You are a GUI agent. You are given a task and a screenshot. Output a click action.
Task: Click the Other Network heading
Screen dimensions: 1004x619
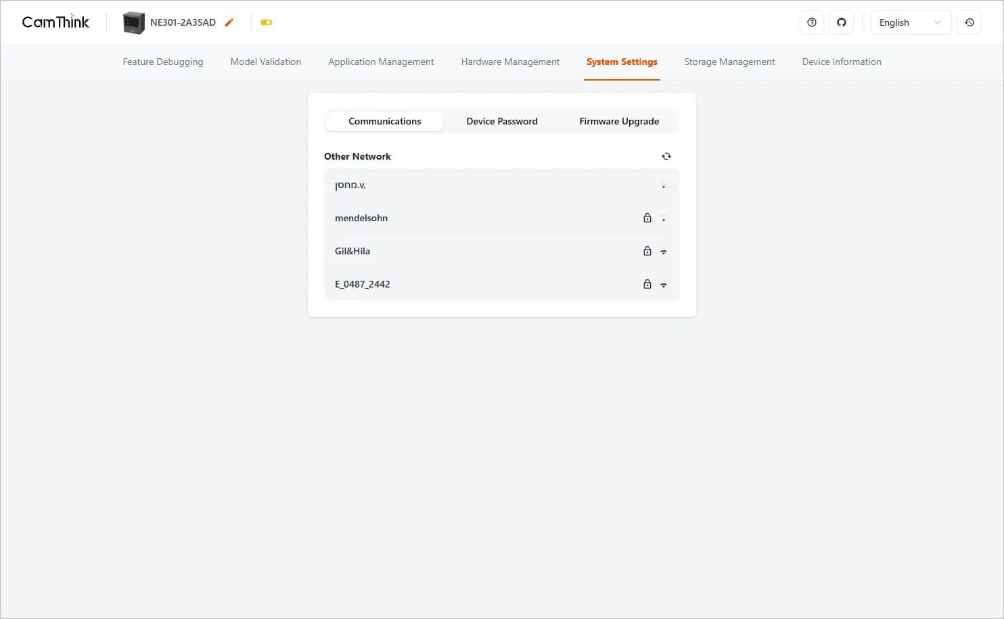pyautogui.click(x=357, y=156)
